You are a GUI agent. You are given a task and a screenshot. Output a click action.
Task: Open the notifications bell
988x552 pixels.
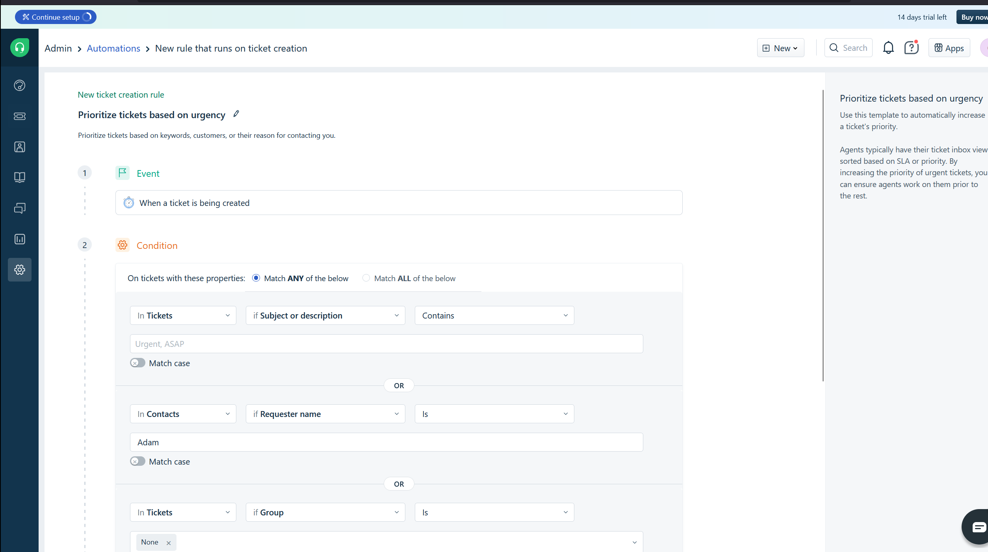click(x=888, y=48)
